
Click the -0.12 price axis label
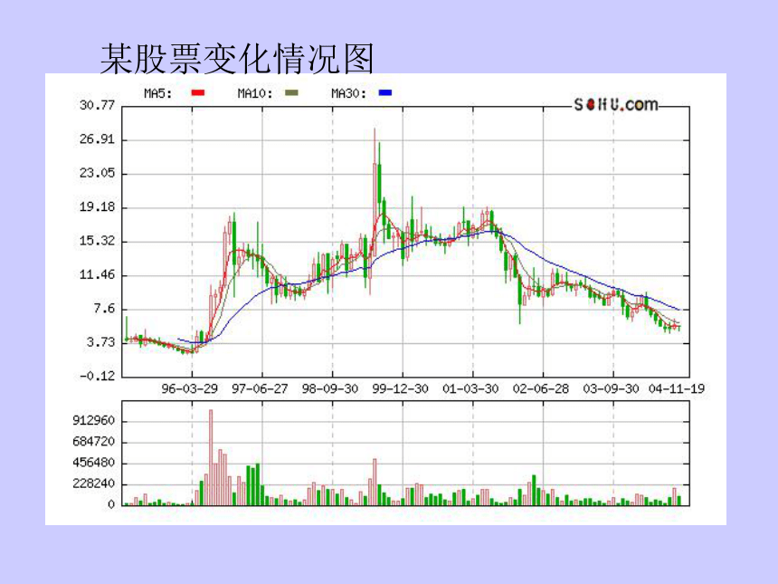(x=98, y=376)
